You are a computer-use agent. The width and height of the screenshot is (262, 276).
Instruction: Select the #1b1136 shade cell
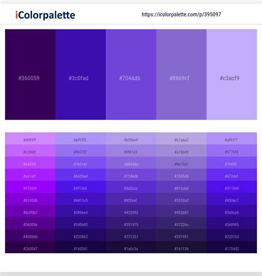pyautogui.click(x=181, y=247)
